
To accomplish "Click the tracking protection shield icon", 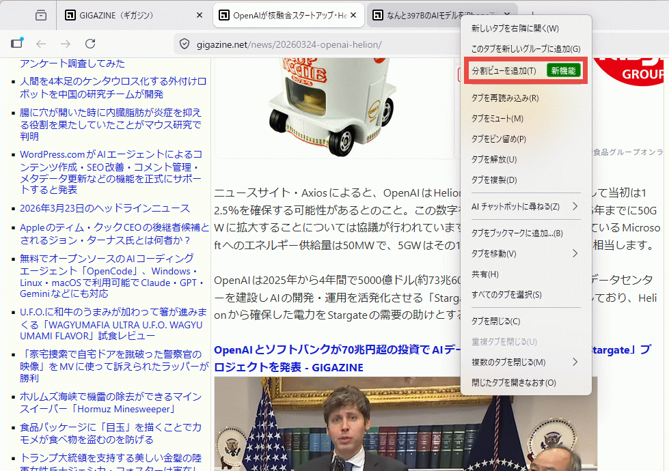I will 184,45.
